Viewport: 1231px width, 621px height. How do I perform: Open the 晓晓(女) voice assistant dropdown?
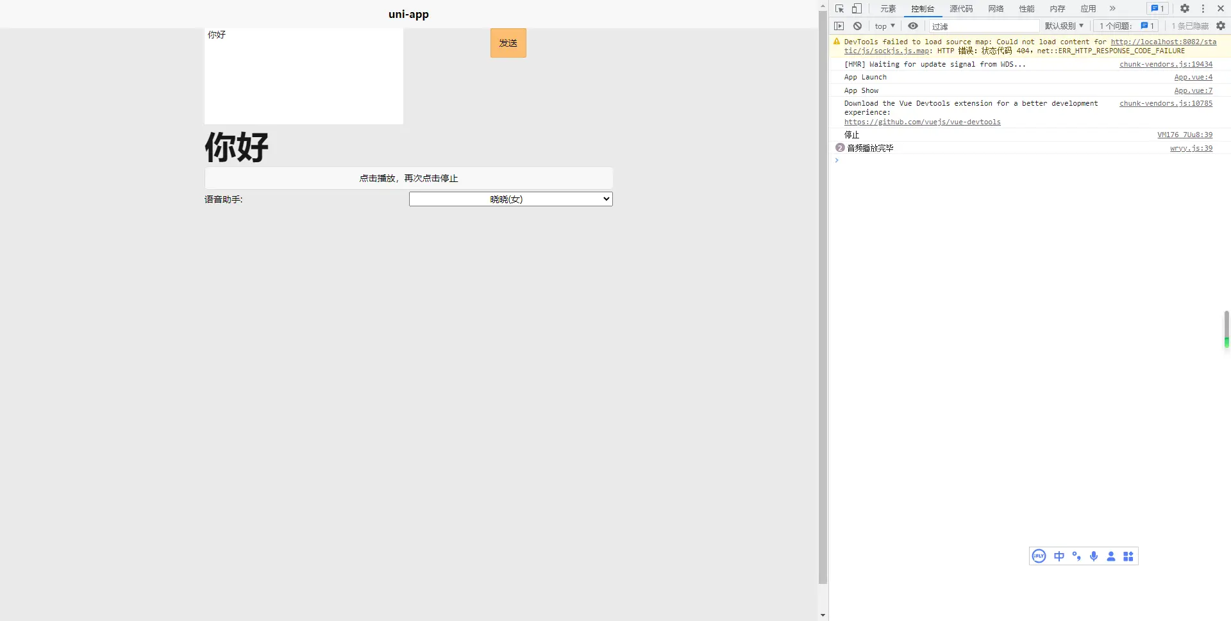[510, 199]
